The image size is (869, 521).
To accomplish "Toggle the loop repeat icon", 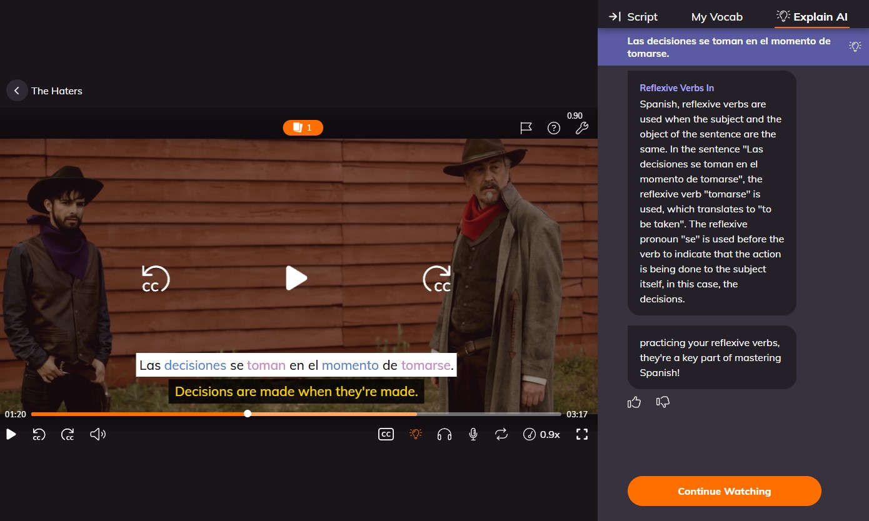I will pyautogui.click(x=501, y=434).
